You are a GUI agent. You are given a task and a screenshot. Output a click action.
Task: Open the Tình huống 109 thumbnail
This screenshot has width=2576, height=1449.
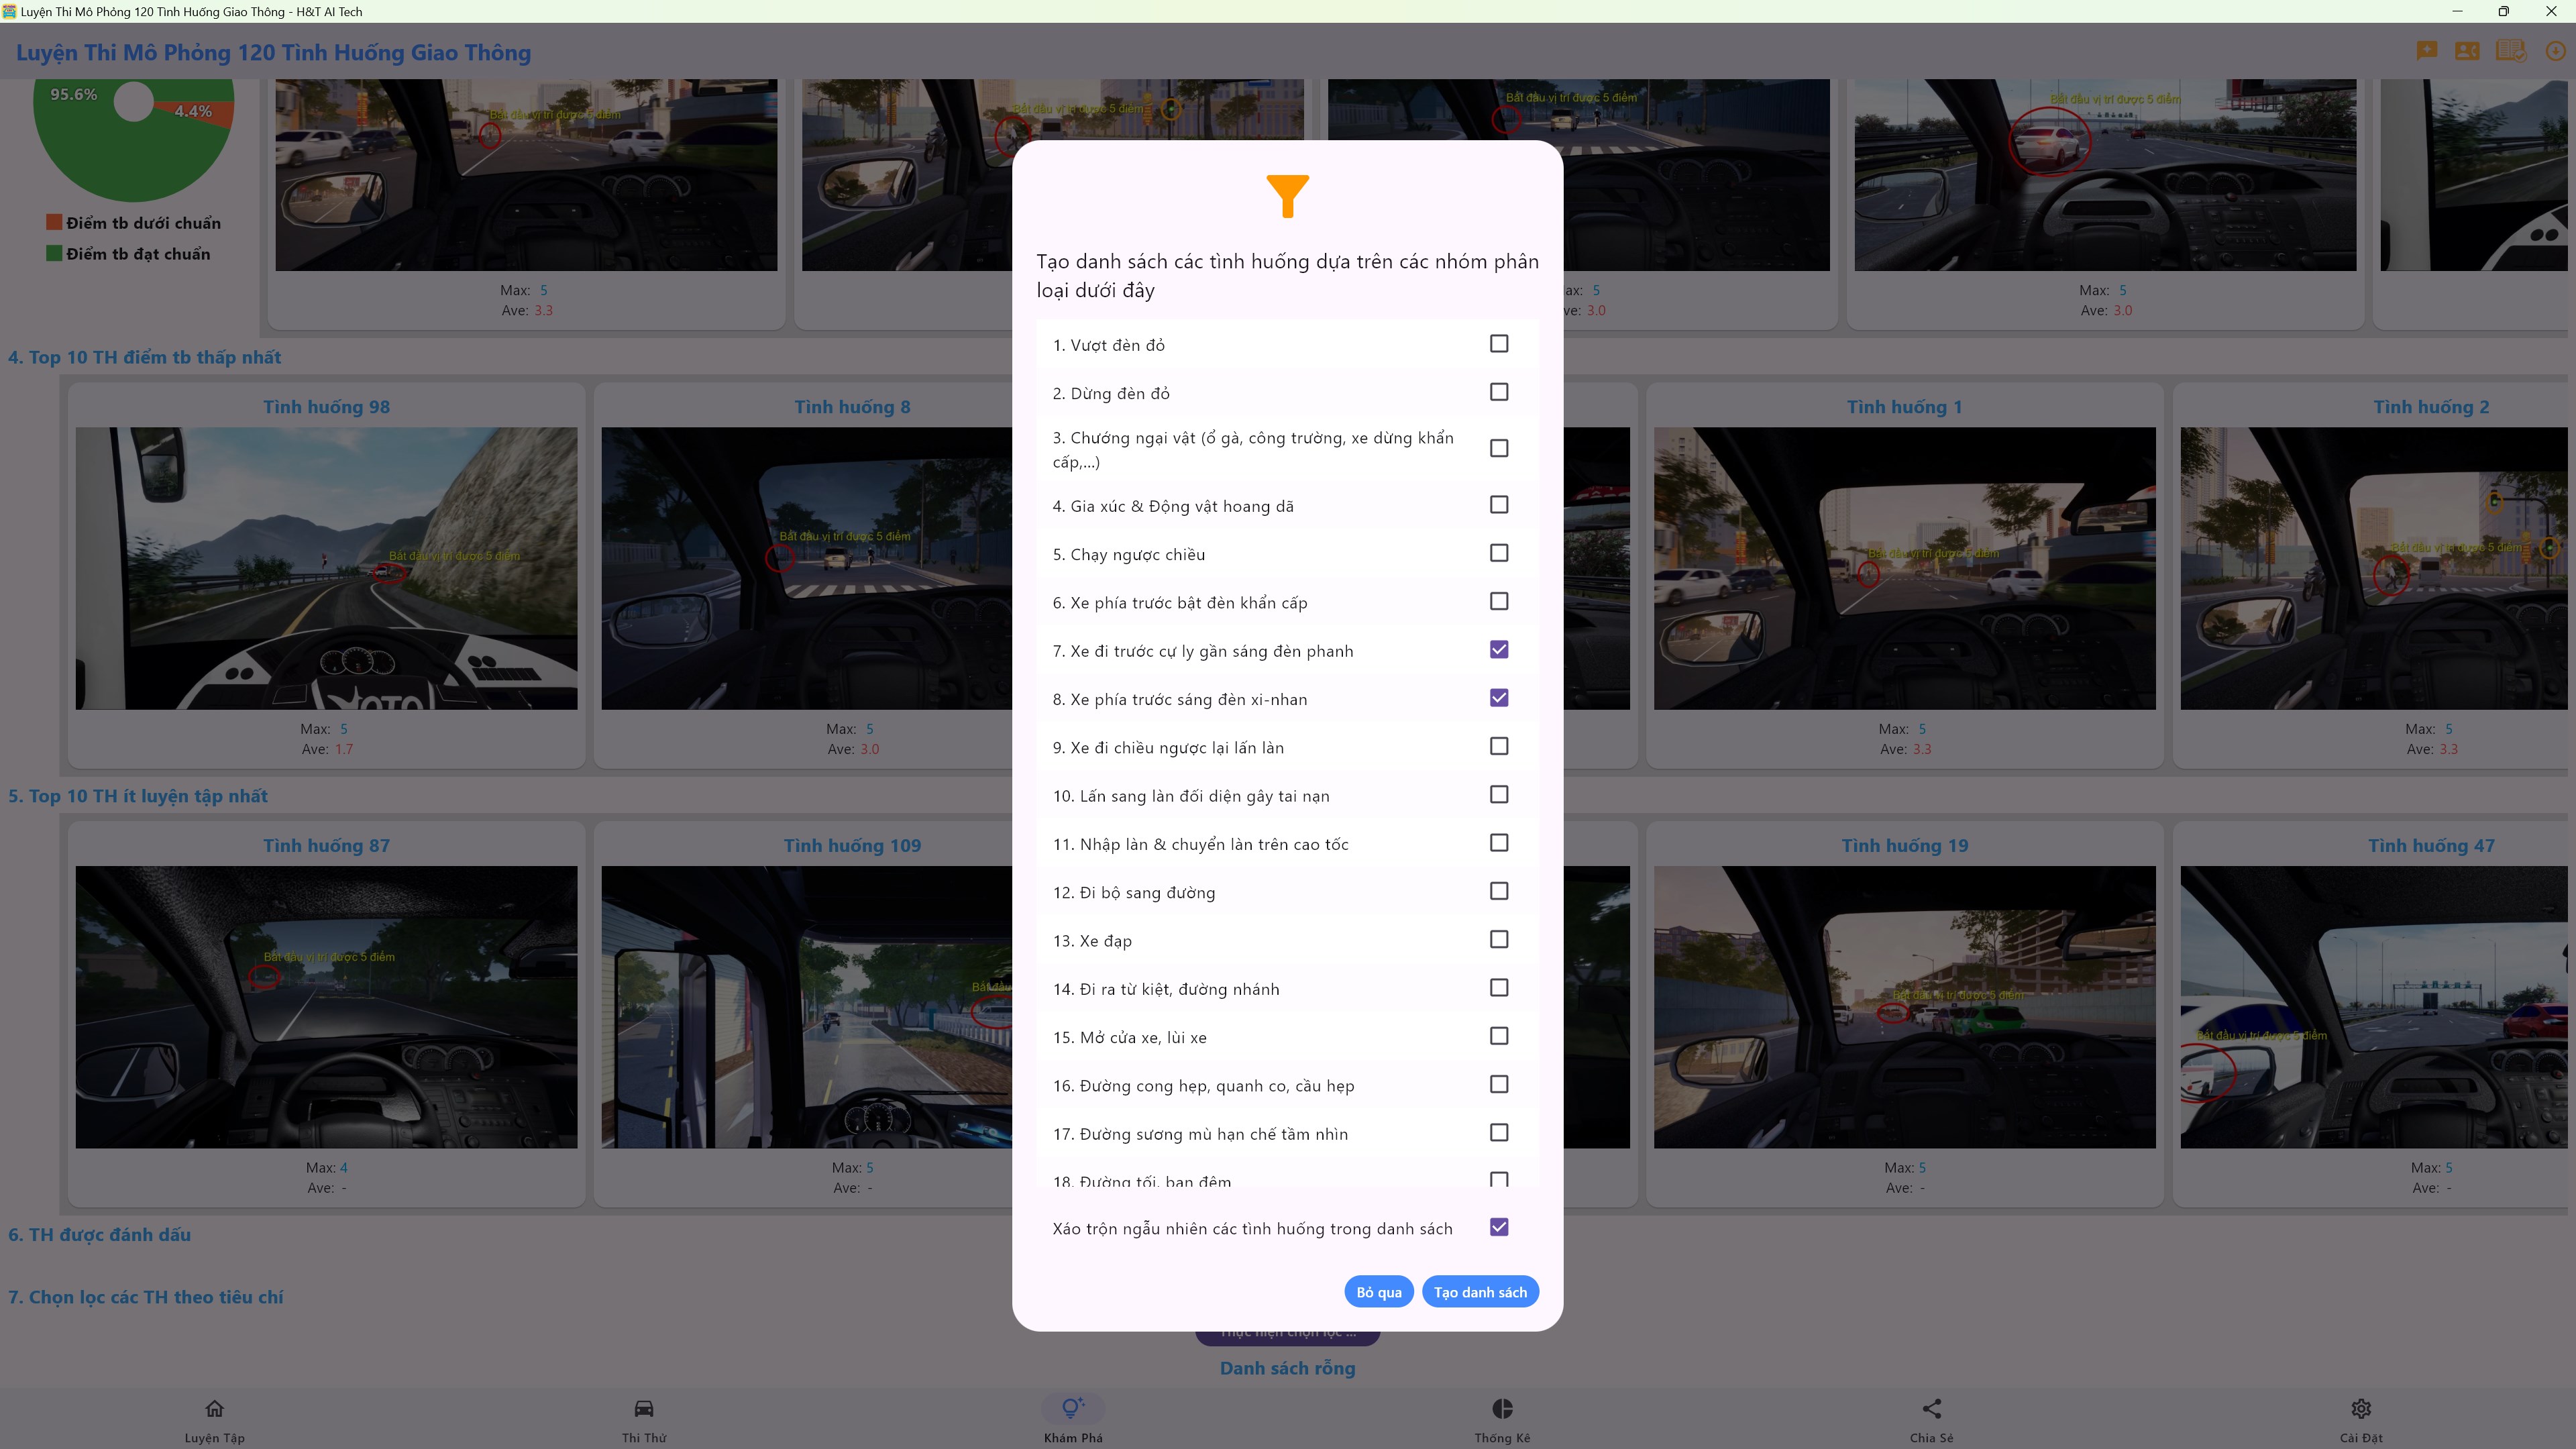(807, 1007)
